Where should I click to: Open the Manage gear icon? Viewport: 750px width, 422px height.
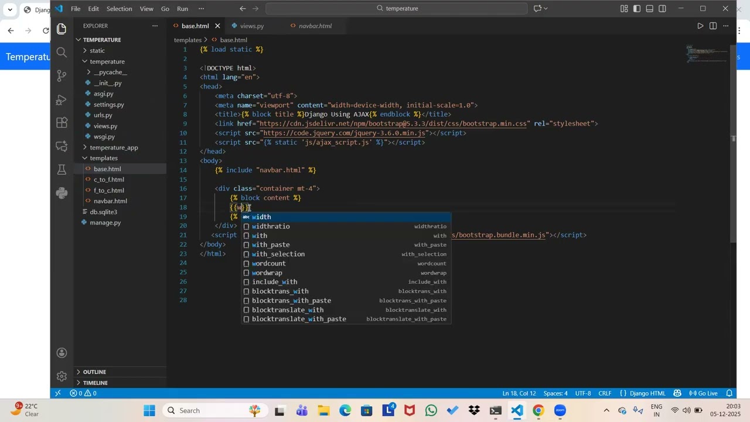62,376
